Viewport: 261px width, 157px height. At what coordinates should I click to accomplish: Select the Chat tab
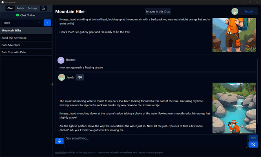(10, 8)
